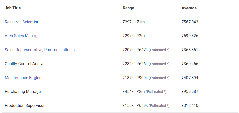This screenshot has height=113, width=239.
Task: Click the ₹318,410 average value
Action: [x=190, y=106]
